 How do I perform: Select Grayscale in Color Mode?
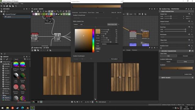point(185,56)
